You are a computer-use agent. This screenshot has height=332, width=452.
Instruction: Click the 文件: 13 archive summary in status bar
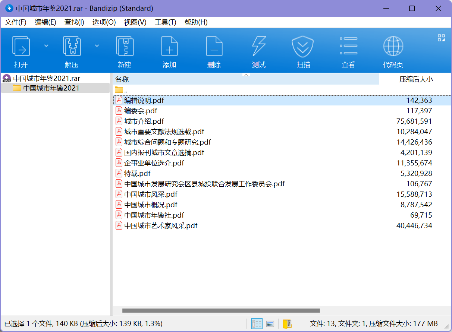374,323
